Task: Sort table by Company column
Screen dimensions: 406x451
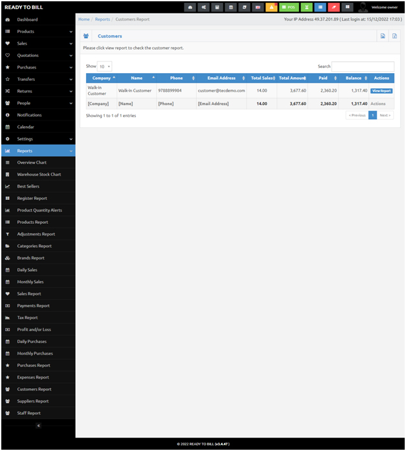Action: tap(102, 78)
